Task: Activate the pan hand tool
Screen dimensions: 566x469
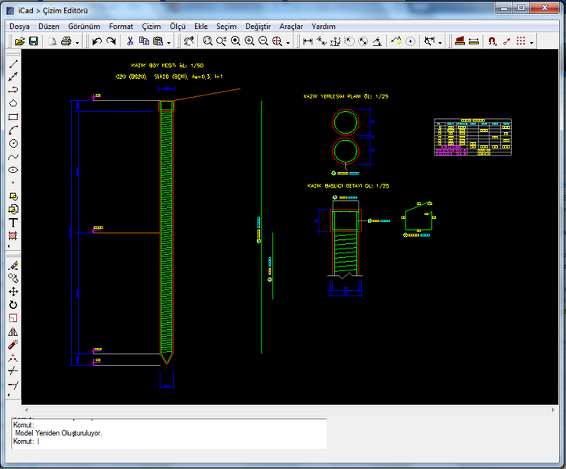Action: point(189,41)
